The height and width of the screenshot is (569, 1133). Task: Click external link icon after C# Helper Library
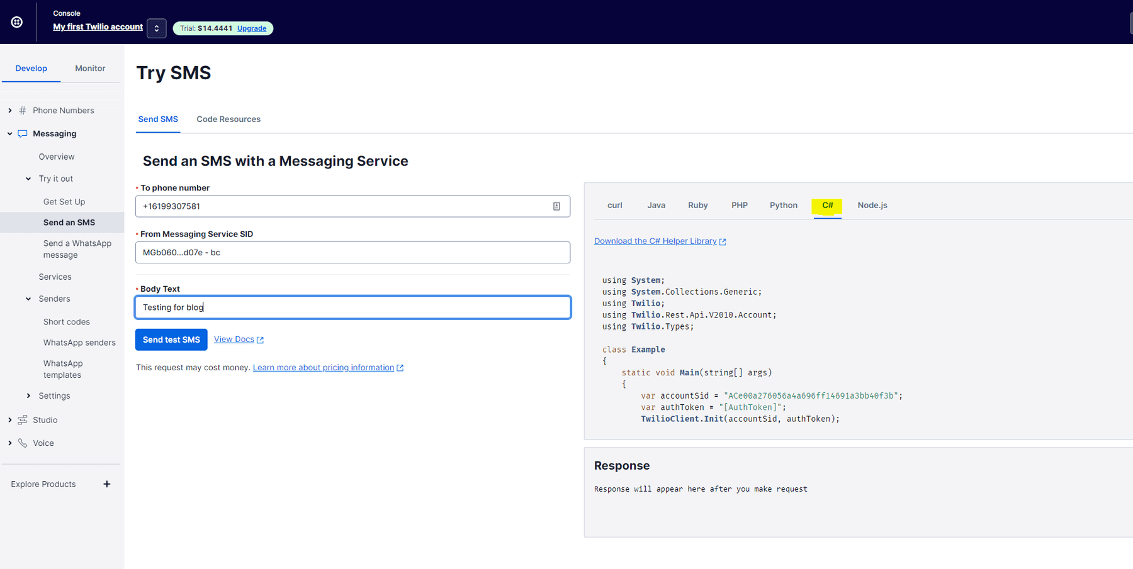point(723,241)
